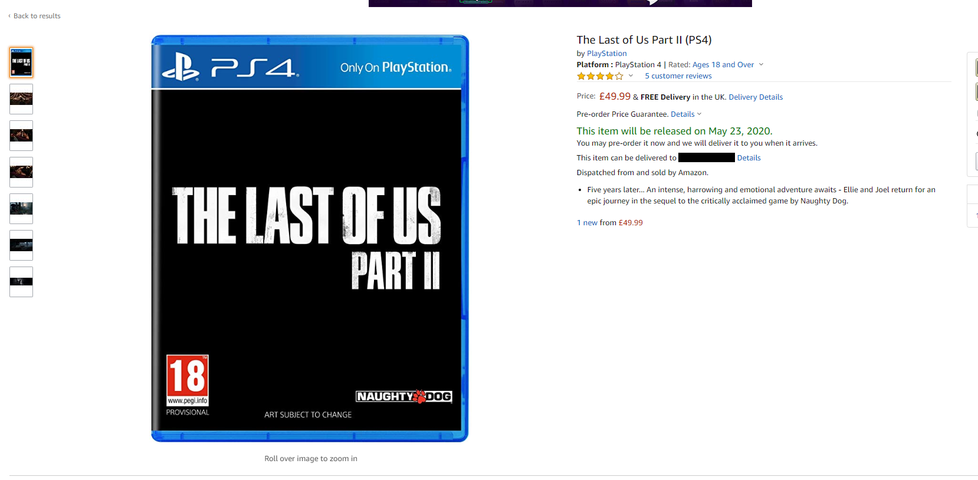Expand Pre-order Price Guarantee Details
978x480 pixels.
pos(686,114)
